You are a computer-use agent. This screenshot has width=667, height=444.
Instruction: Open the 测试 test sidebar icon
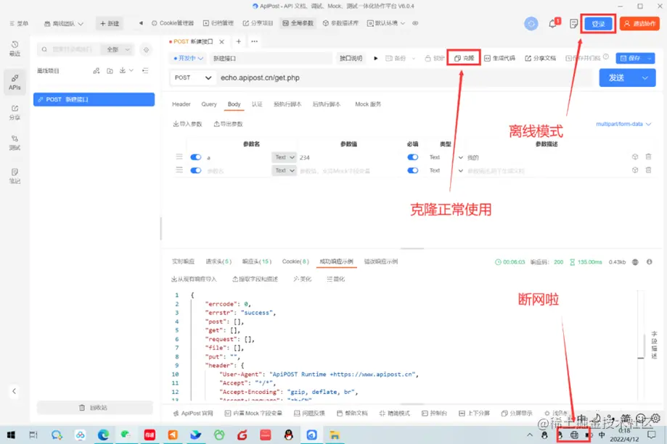15,143
